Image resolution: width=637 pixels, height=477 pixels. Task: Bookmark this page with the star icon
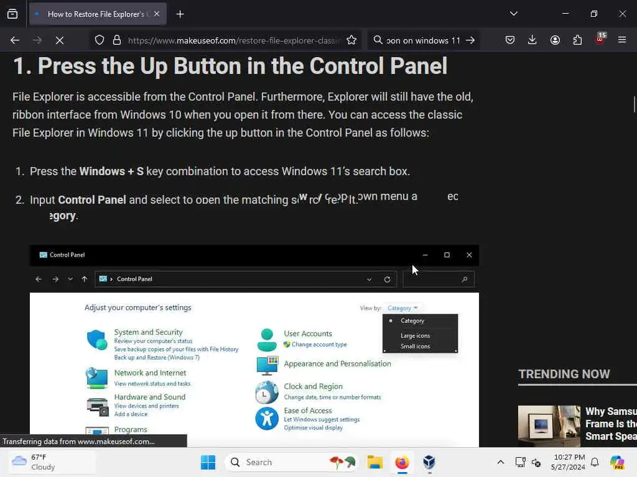point(351,40)
